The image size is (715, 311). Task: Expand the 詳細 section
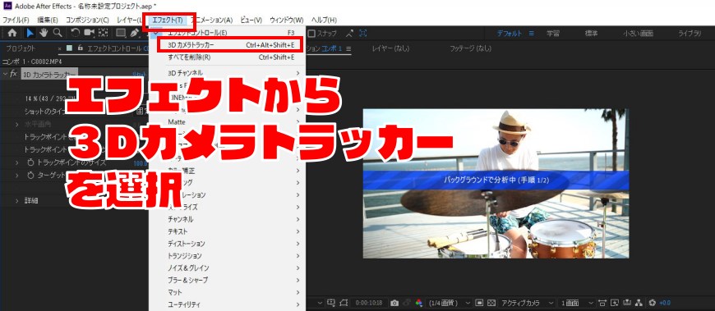[x=17, y=201]
